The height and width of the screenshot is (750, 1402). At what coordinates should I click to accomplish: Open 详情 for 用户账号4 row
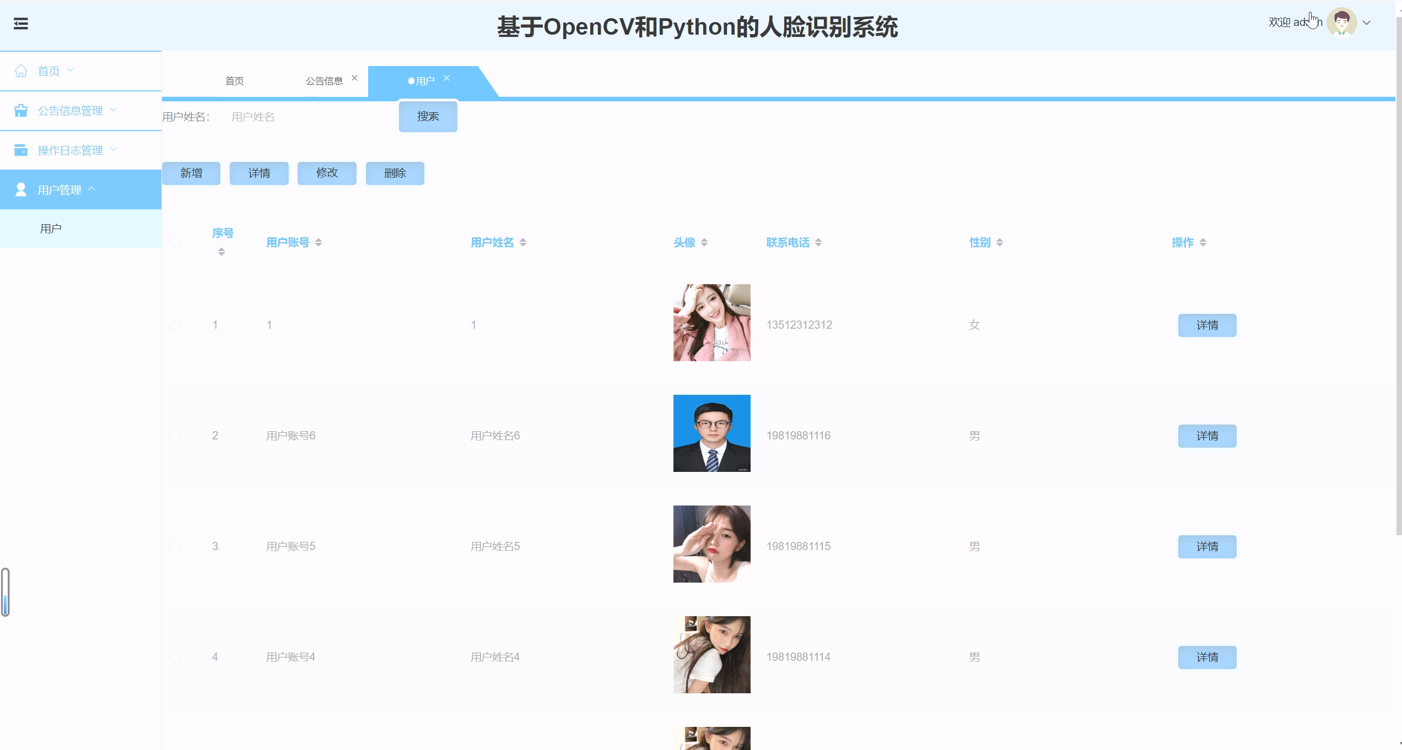pos(1207,657)
